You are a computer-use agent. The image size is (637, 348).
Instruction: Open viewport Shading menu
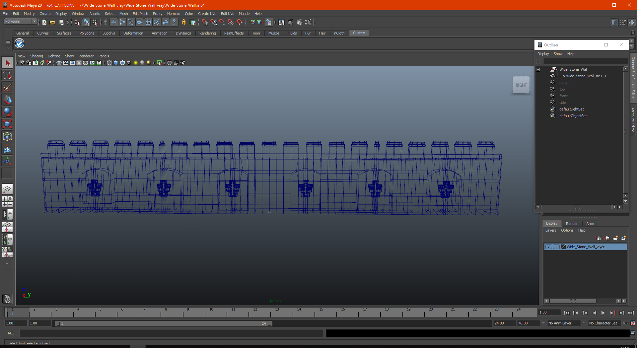(x=36, y=56)
